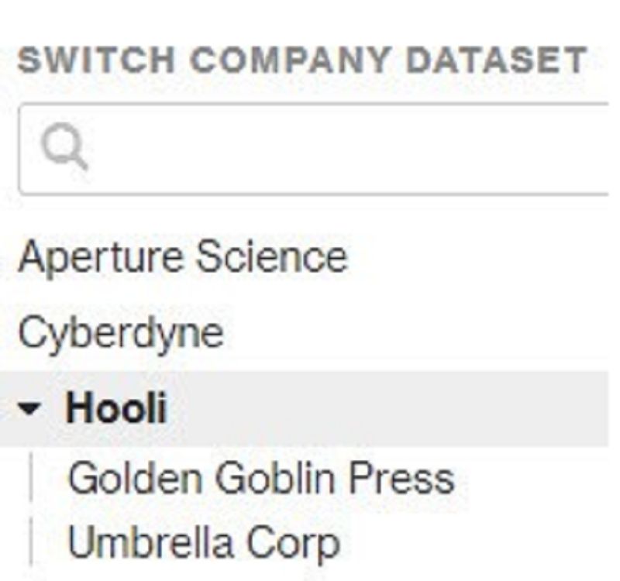Select the Hooli company row
620x581 pixels.
116,408
